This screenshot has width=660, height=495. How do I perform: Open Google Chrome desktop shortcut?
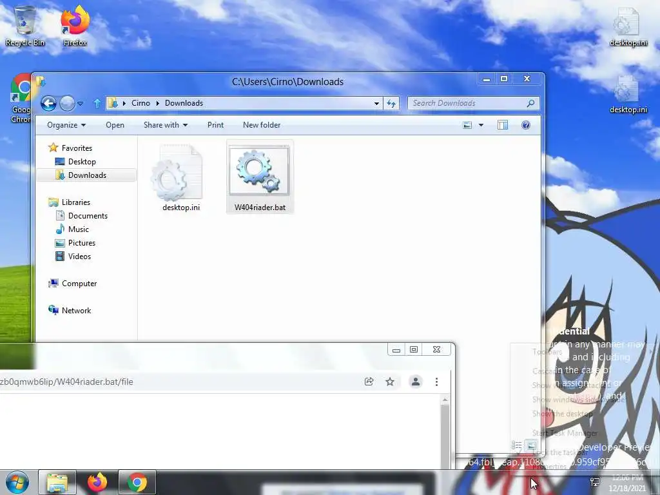click(20, 99)
